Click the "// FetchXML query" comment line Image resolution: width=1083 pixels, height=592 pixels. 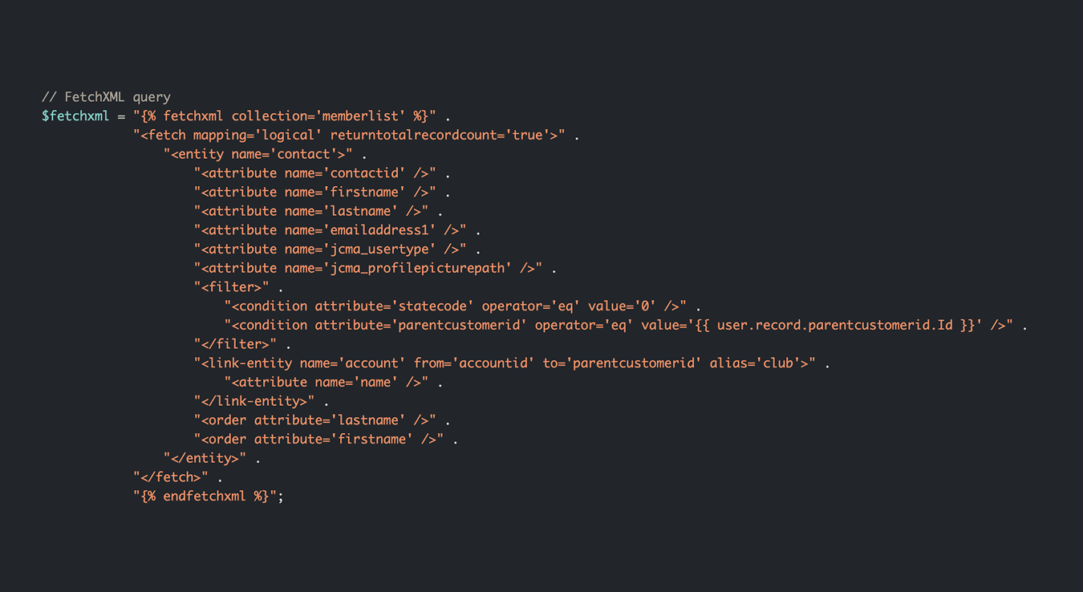[x=106, y=97]
